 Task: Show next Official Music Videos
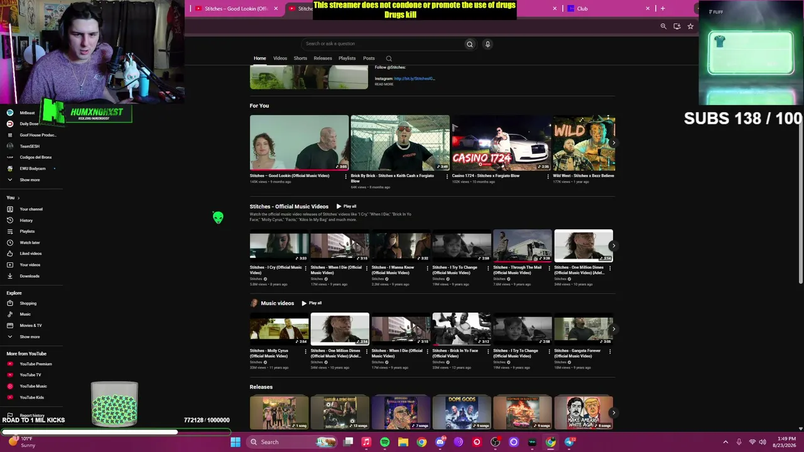click(x=614, y=245)
